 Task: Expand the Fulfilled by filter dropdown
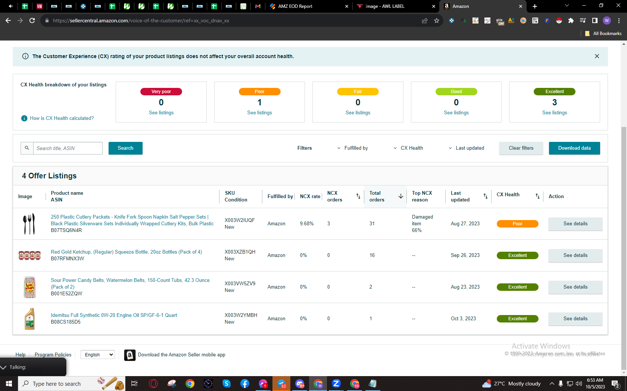pyautogui.click(x=352, y=148)
